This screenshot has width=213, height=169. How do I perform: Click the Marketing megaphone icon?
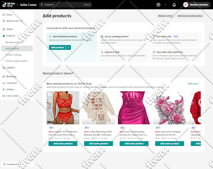[4, 77]
